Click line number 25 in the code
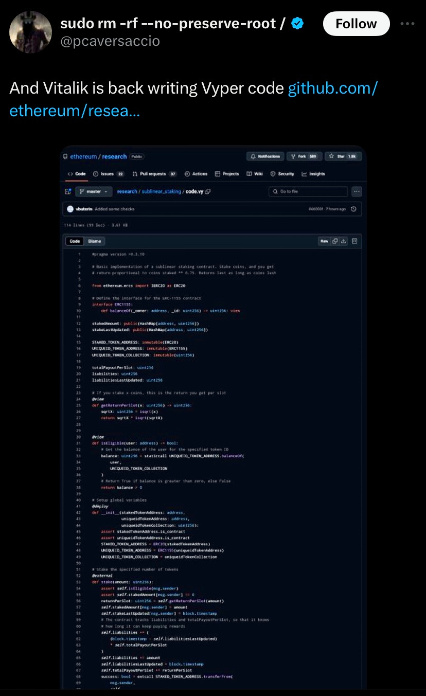Image resolution: width=426 pixels, height=696 pixels. (x=79, y=405)
